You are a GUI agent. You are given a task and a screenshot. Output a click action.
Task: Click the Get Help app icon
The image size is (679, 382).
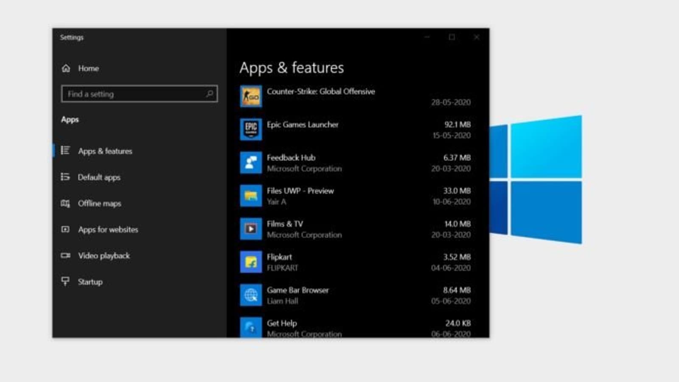pyautogui.click(x=251, y=327)
